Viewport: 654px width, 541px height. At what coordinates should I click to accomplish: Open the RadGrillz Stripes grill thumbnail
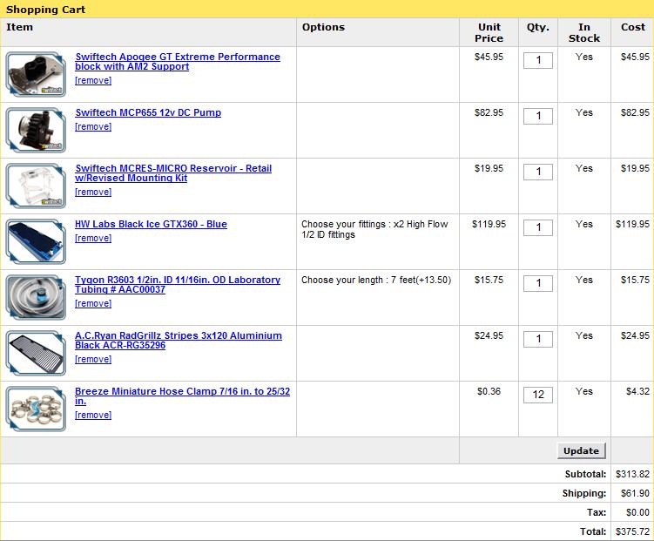(36, 354)
